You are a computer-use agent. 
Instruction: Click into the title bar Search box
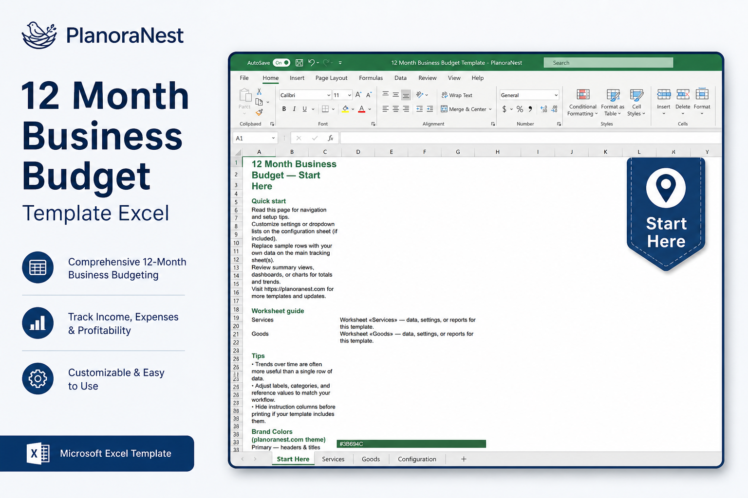point(608,63)
